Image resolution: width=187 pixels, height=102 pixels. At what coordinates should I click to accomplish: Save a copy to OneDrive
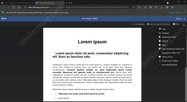pyautogui.click(x=158, y=24)
